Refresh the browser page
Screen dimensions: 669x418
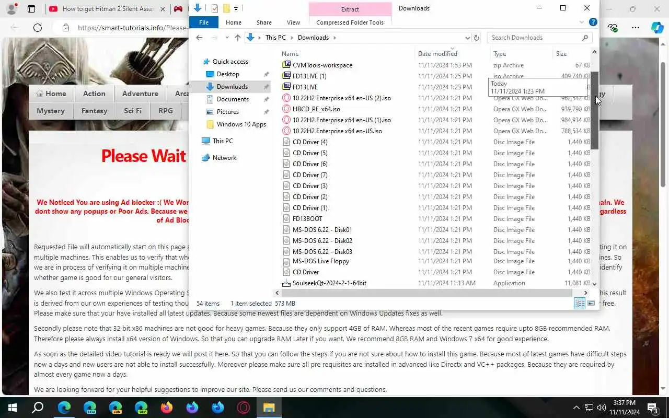pos(38,28)
